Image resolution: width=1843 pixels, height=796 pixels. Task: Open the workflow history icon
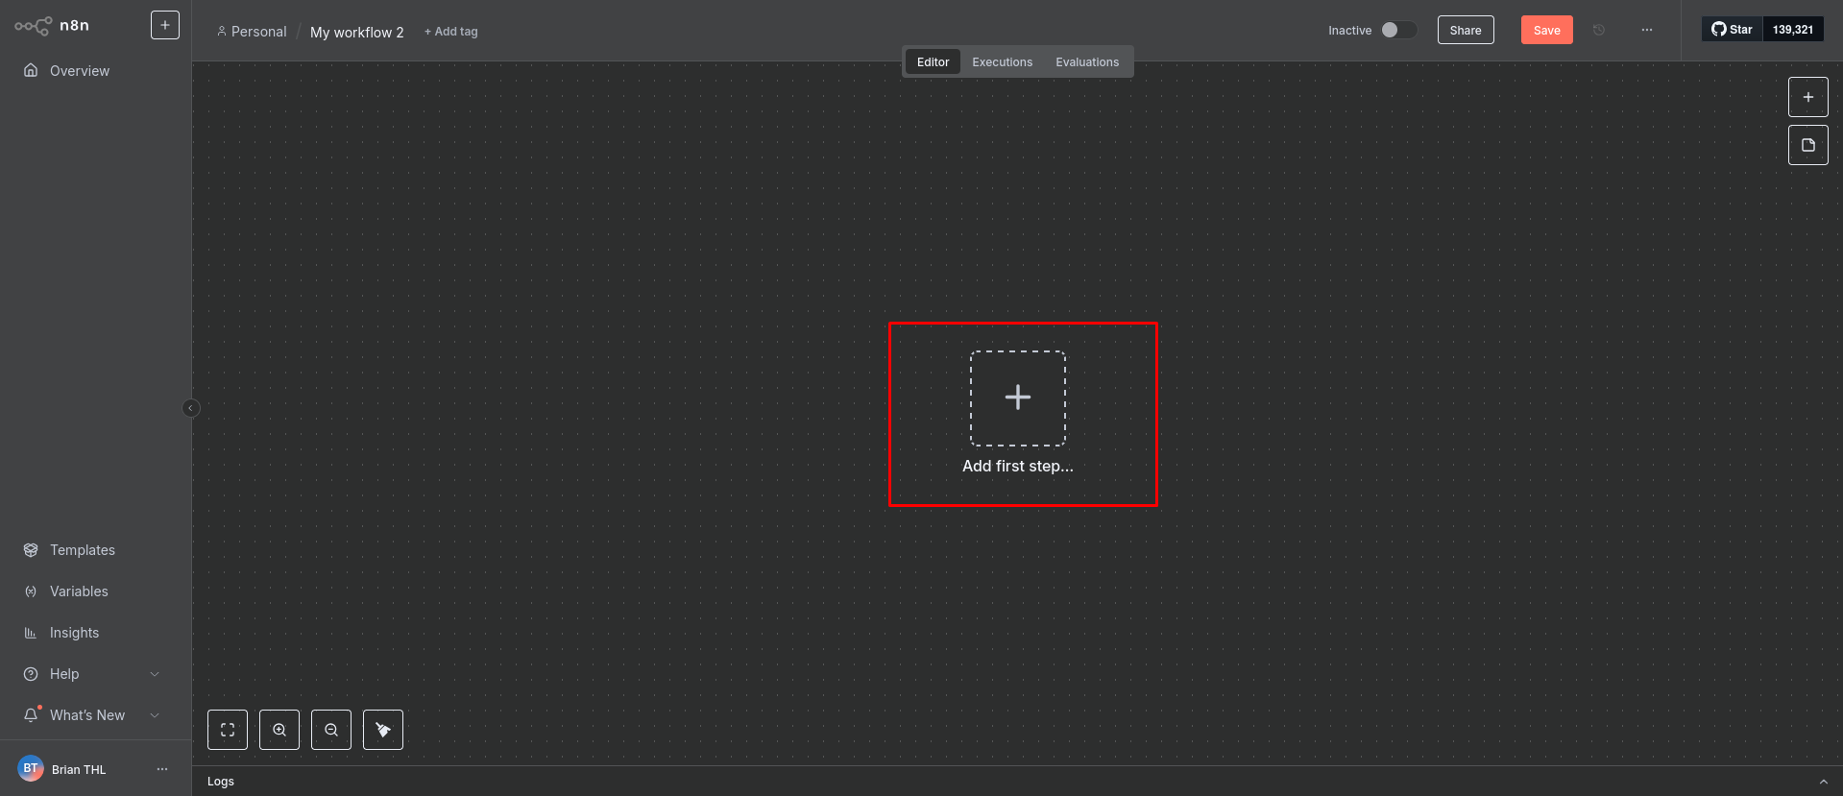click(x=1599, y=30)
